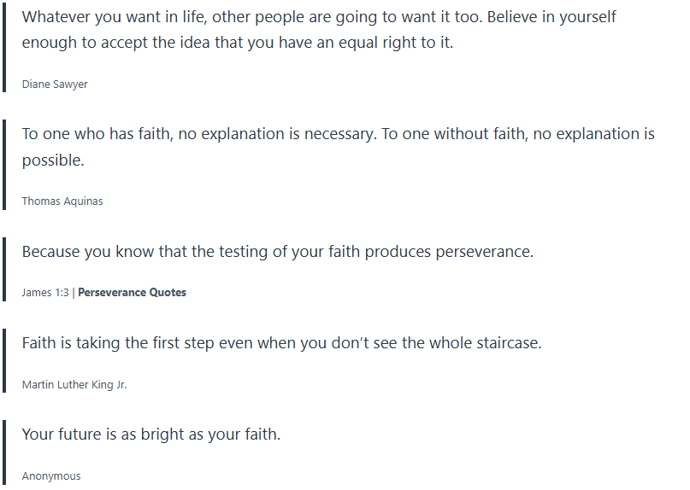Click the quote starting "To one who has faith"
The image size is (690, 490).
pos(338,134)
